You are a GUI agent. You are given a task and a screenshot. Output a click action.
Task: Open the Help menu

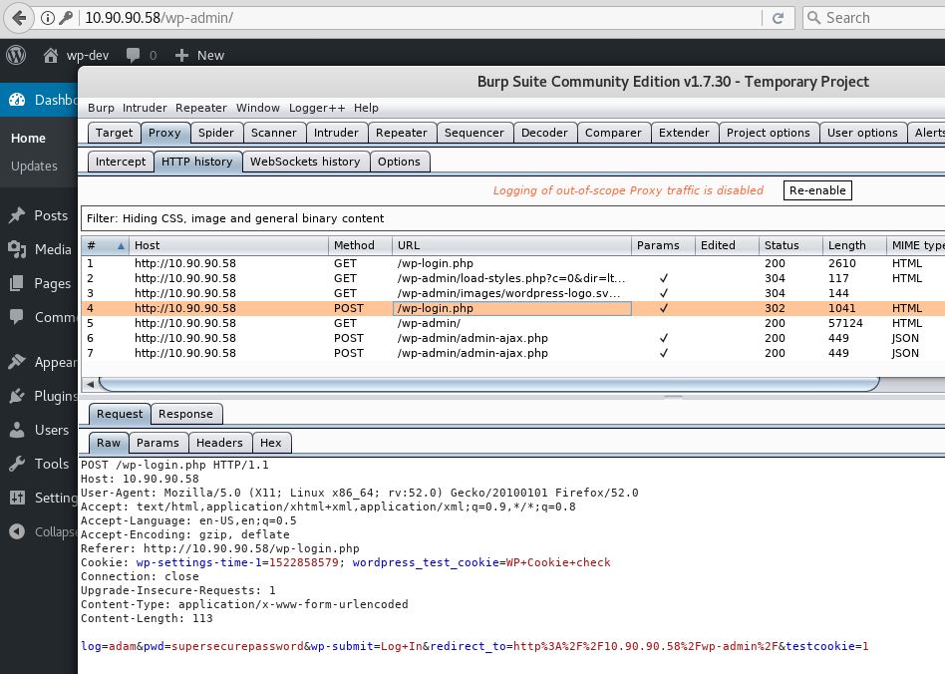point(366,108)
